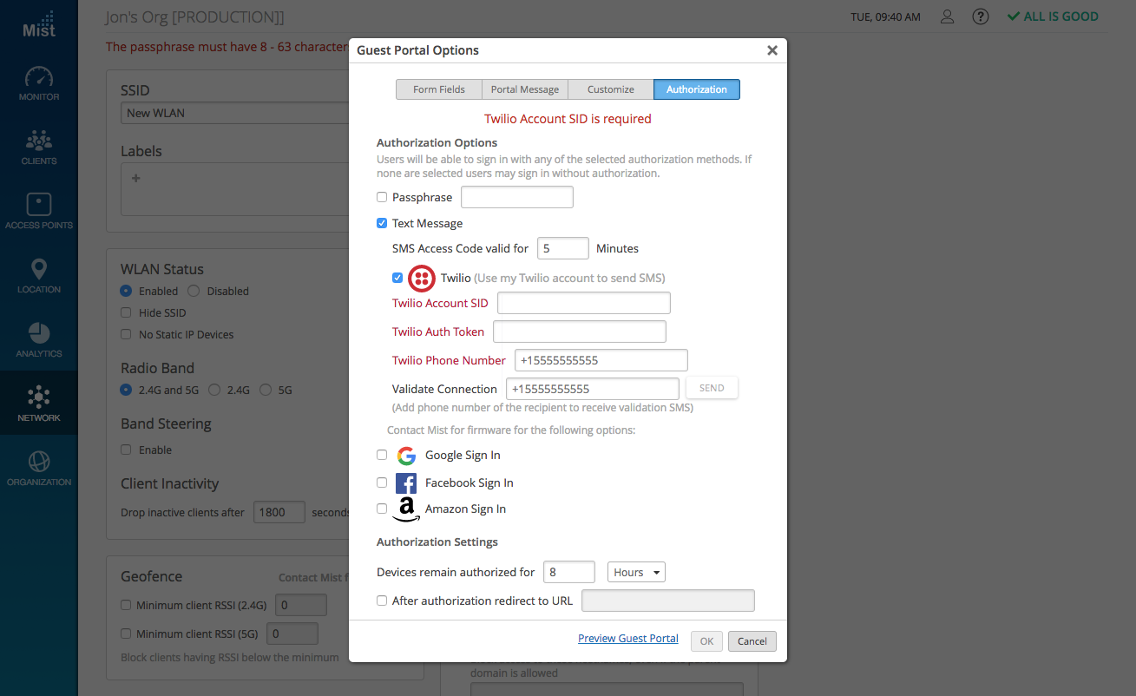
Task: Select the 5G radio band option
Action: pos(266,391)
